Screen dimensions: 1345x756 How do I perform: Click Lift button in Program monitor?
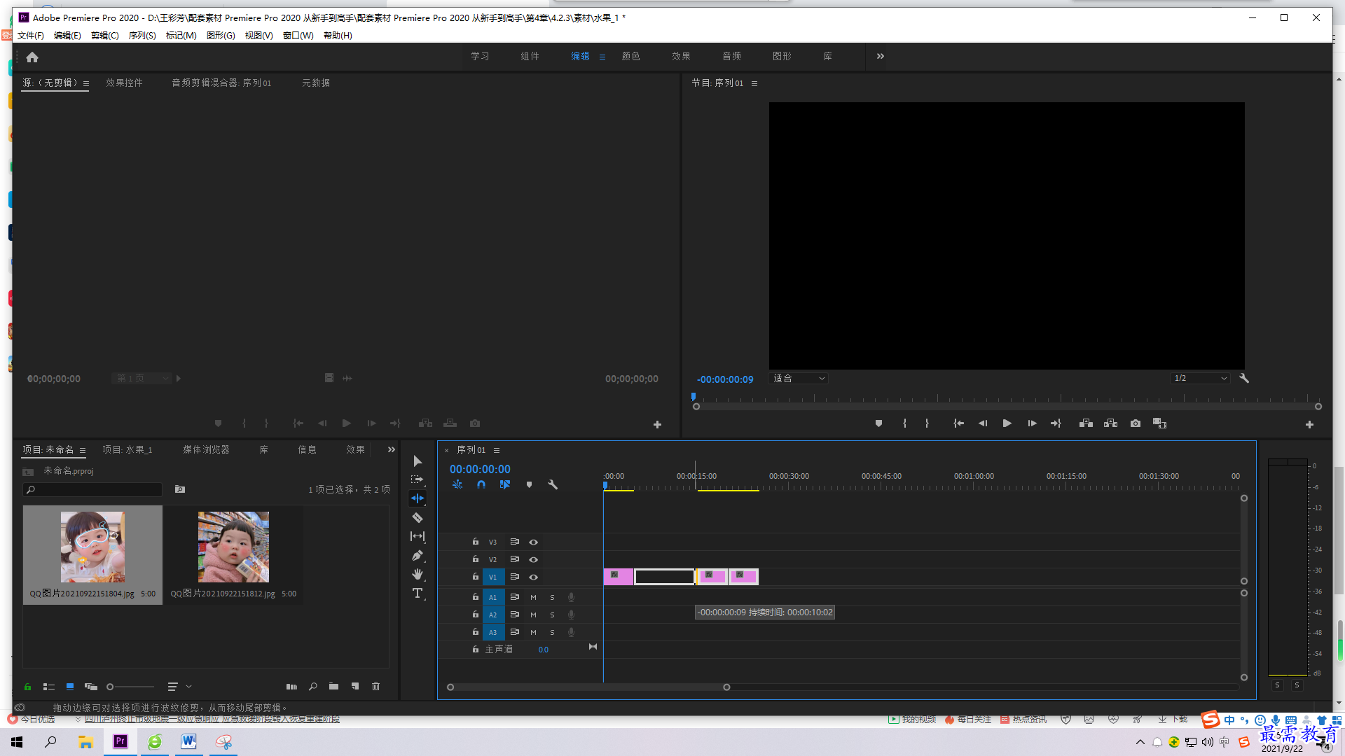coord(1086,423)
